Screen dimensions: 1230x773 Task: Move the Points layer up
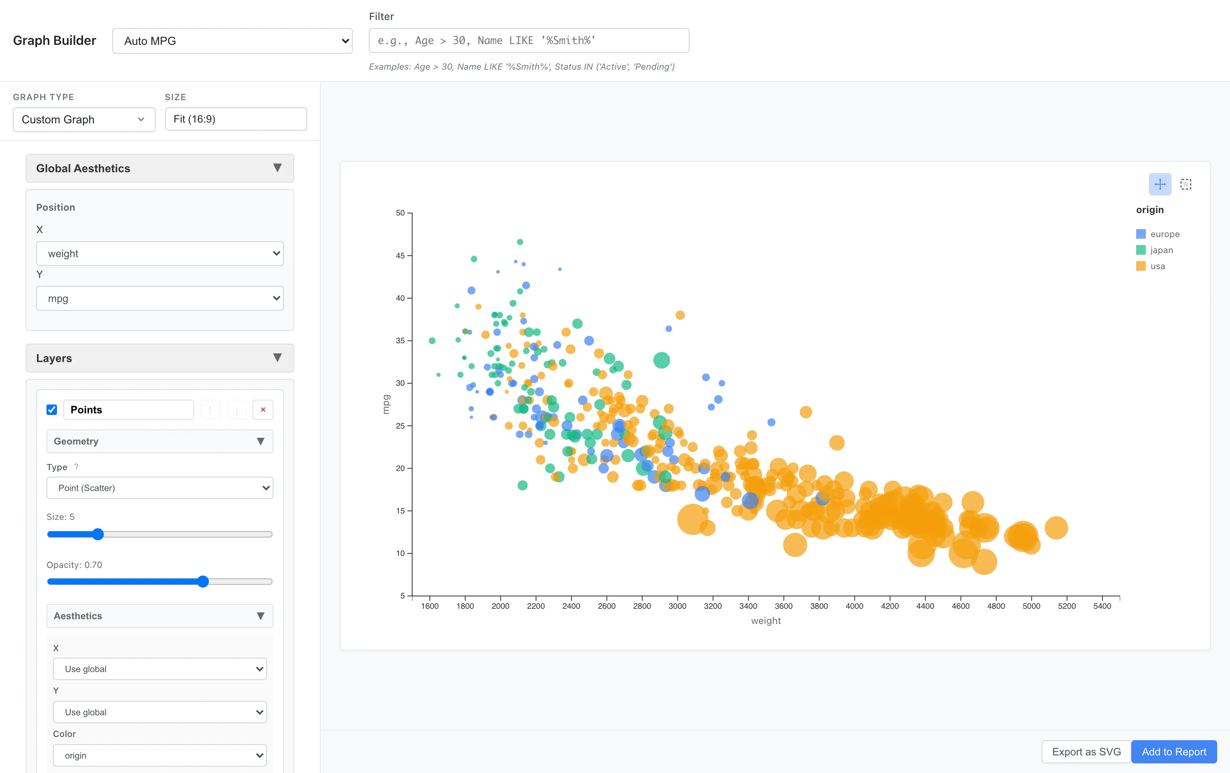point(210,409)
